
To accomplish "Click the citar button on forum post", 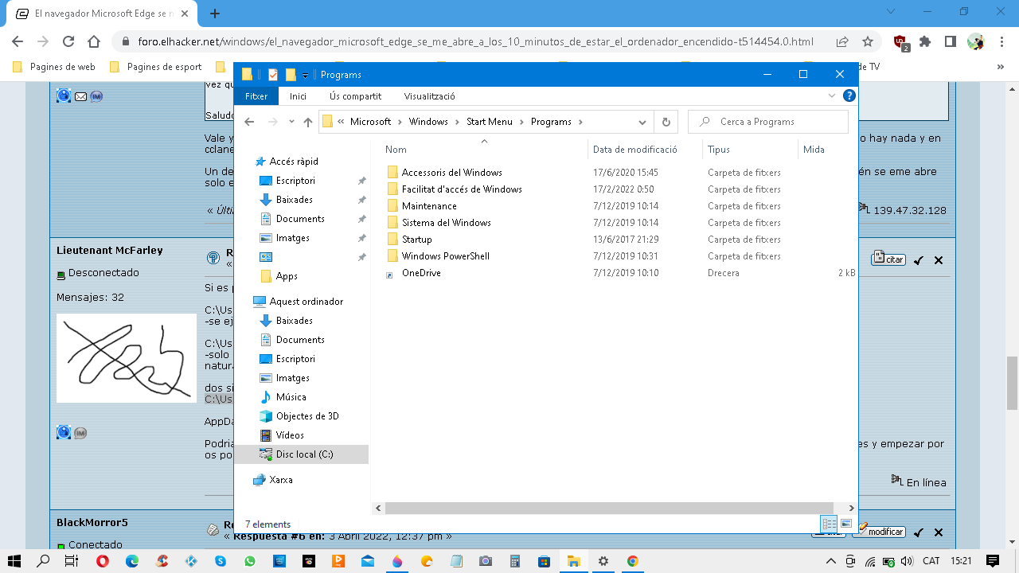I will (x=888, y=259).
